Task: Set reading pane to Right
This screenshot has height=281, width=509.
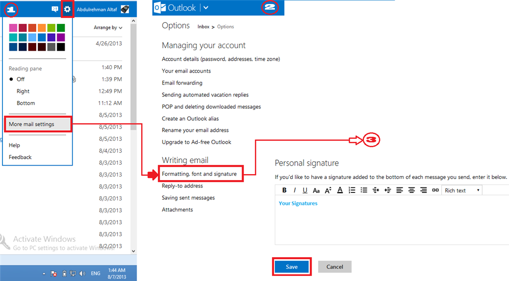Action: (x=23, y=92)
